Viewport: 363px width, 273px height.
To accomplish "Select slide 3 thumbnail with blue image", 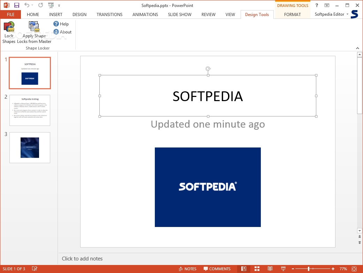I will pyautogui.click(x=30, y=147).
